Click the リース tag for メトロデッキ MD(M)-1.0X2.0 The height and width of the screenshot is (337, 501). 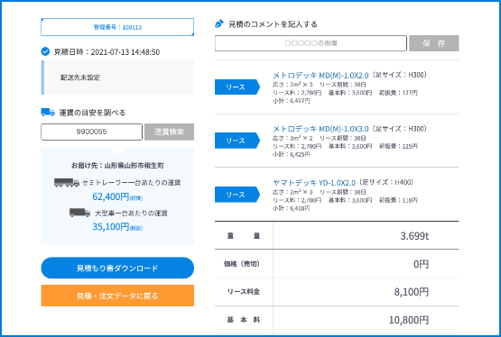click(x=237, y=87)
